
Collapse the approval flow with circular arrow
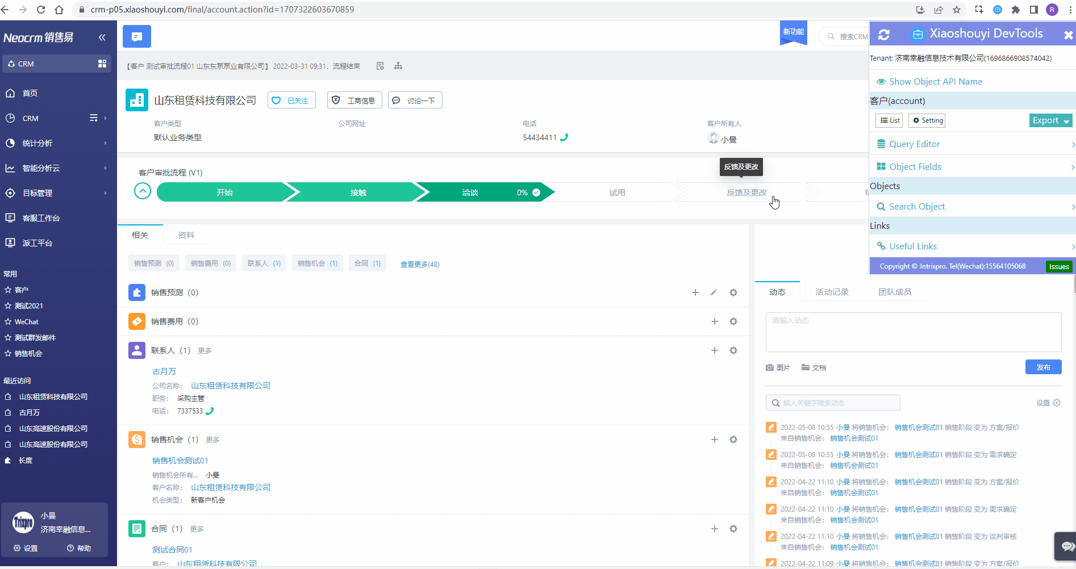143,191
